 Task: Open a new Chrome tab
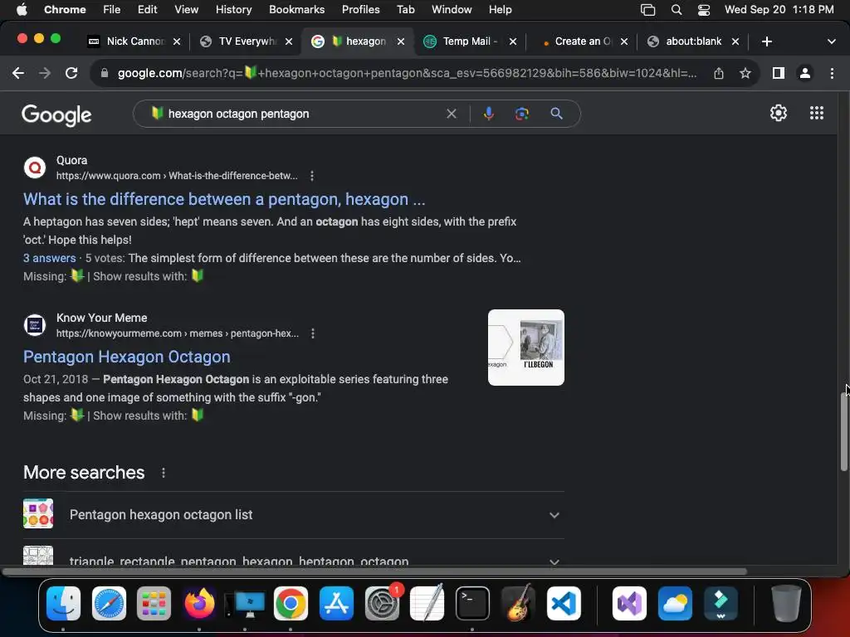[x=766, y=41]
